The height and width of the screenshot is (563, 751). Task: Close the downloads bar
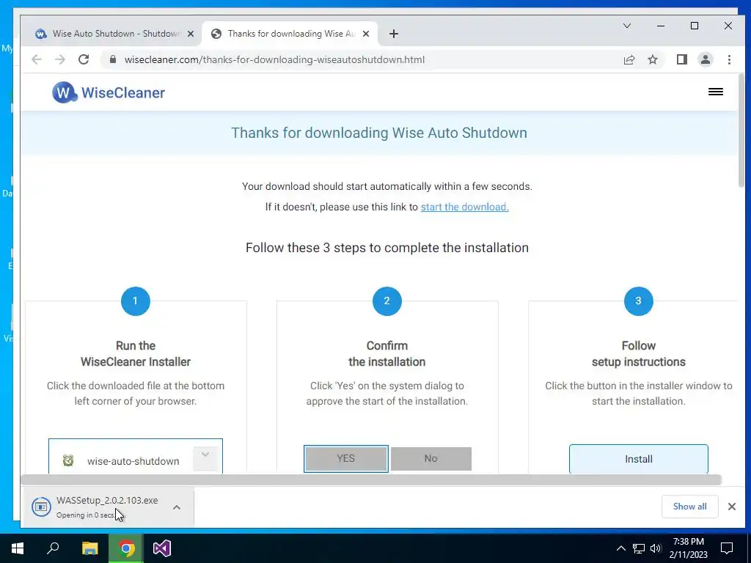(731, 507)
